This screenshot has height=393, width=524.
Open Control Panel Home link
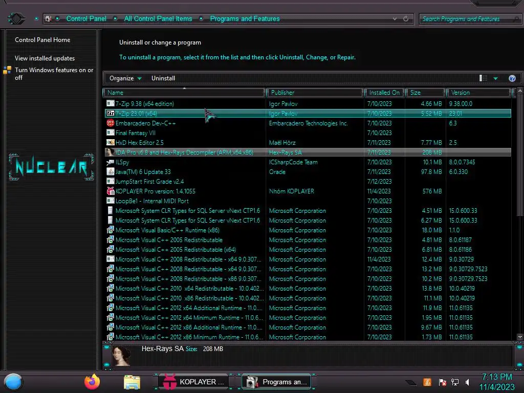(42, 40)
